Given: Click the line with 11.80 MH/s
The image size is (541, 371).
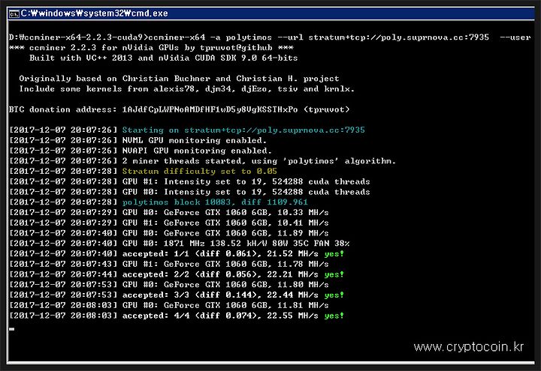Looking at the screenshot, I should tap(169, 285).
